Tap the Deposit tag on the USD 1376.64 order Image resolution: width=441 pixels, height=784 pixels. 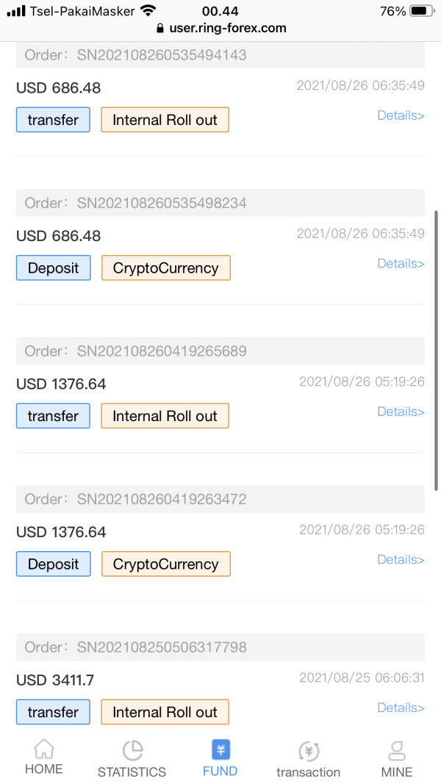[x=54, y=564]
